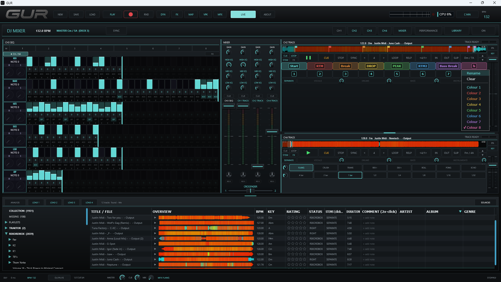Toggle SLIP mode on CH4 track deck
Image resolution: width=501 pixels, height=282 pixels.
[x=456, y=153]
